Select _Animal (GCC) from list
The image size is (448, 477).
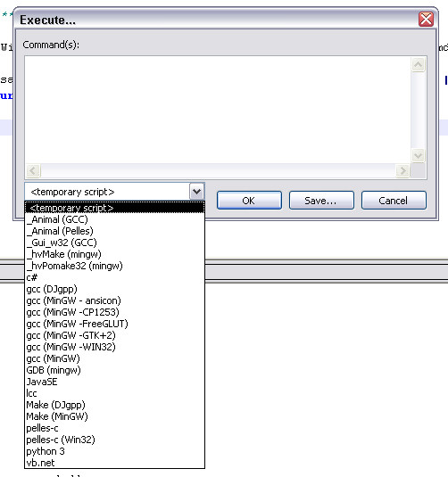[114, 219]
